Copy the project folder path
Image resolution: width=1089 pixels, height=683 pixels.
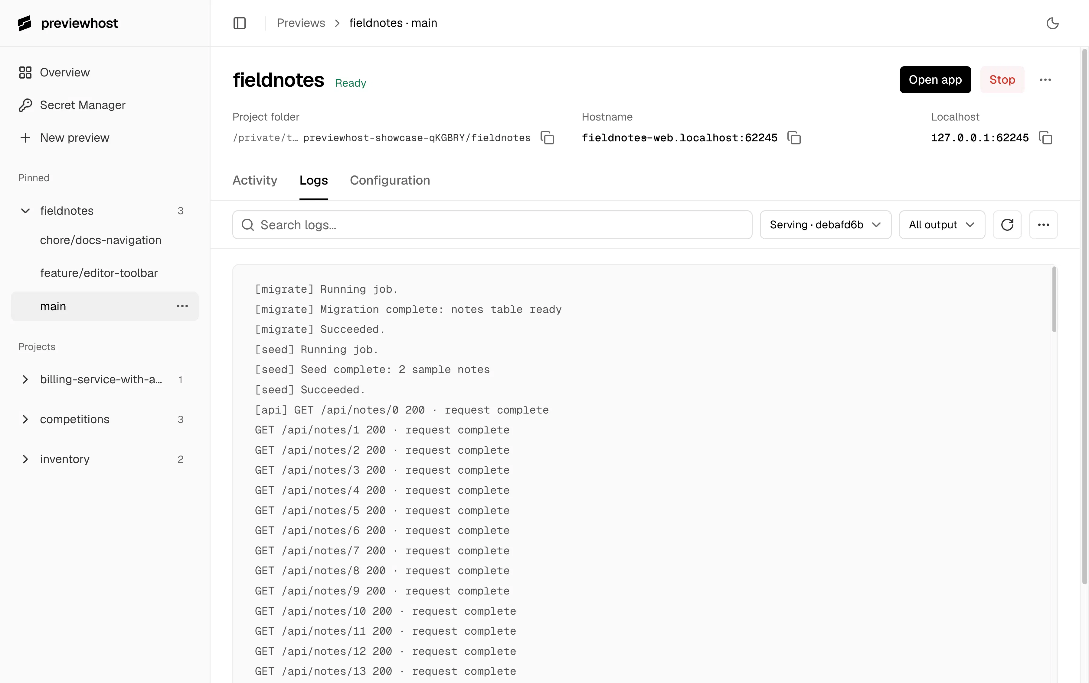(547, 138)
